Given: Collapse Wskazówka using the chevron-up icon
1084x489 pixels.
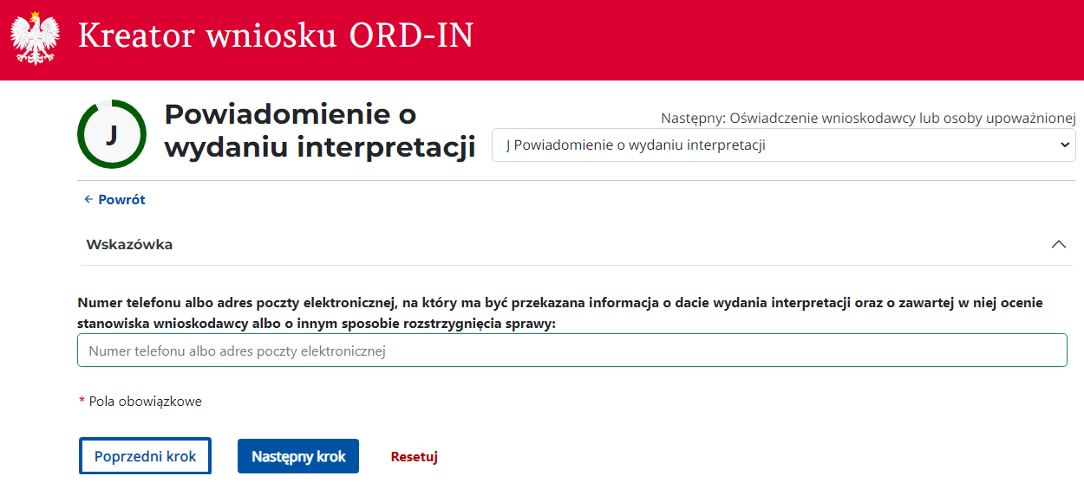Looking at the screenshot, I should coord(1058,245).
